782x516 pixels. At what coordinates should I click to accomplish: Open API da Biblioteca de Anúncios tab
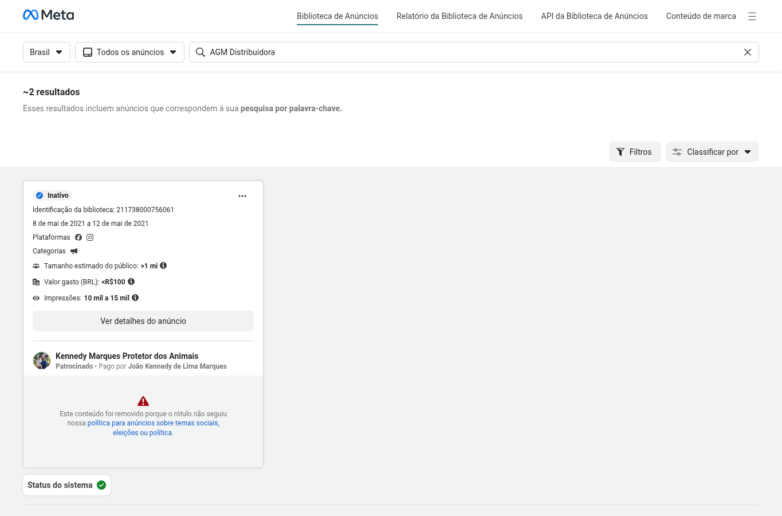click(594, 16)
